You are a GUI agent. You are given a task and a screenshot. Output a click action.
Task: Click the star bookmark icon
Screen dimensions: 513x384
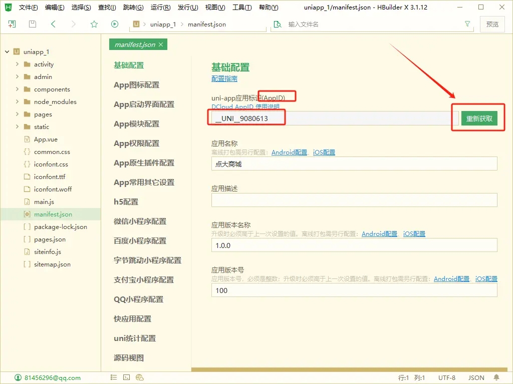click(94, 24)
